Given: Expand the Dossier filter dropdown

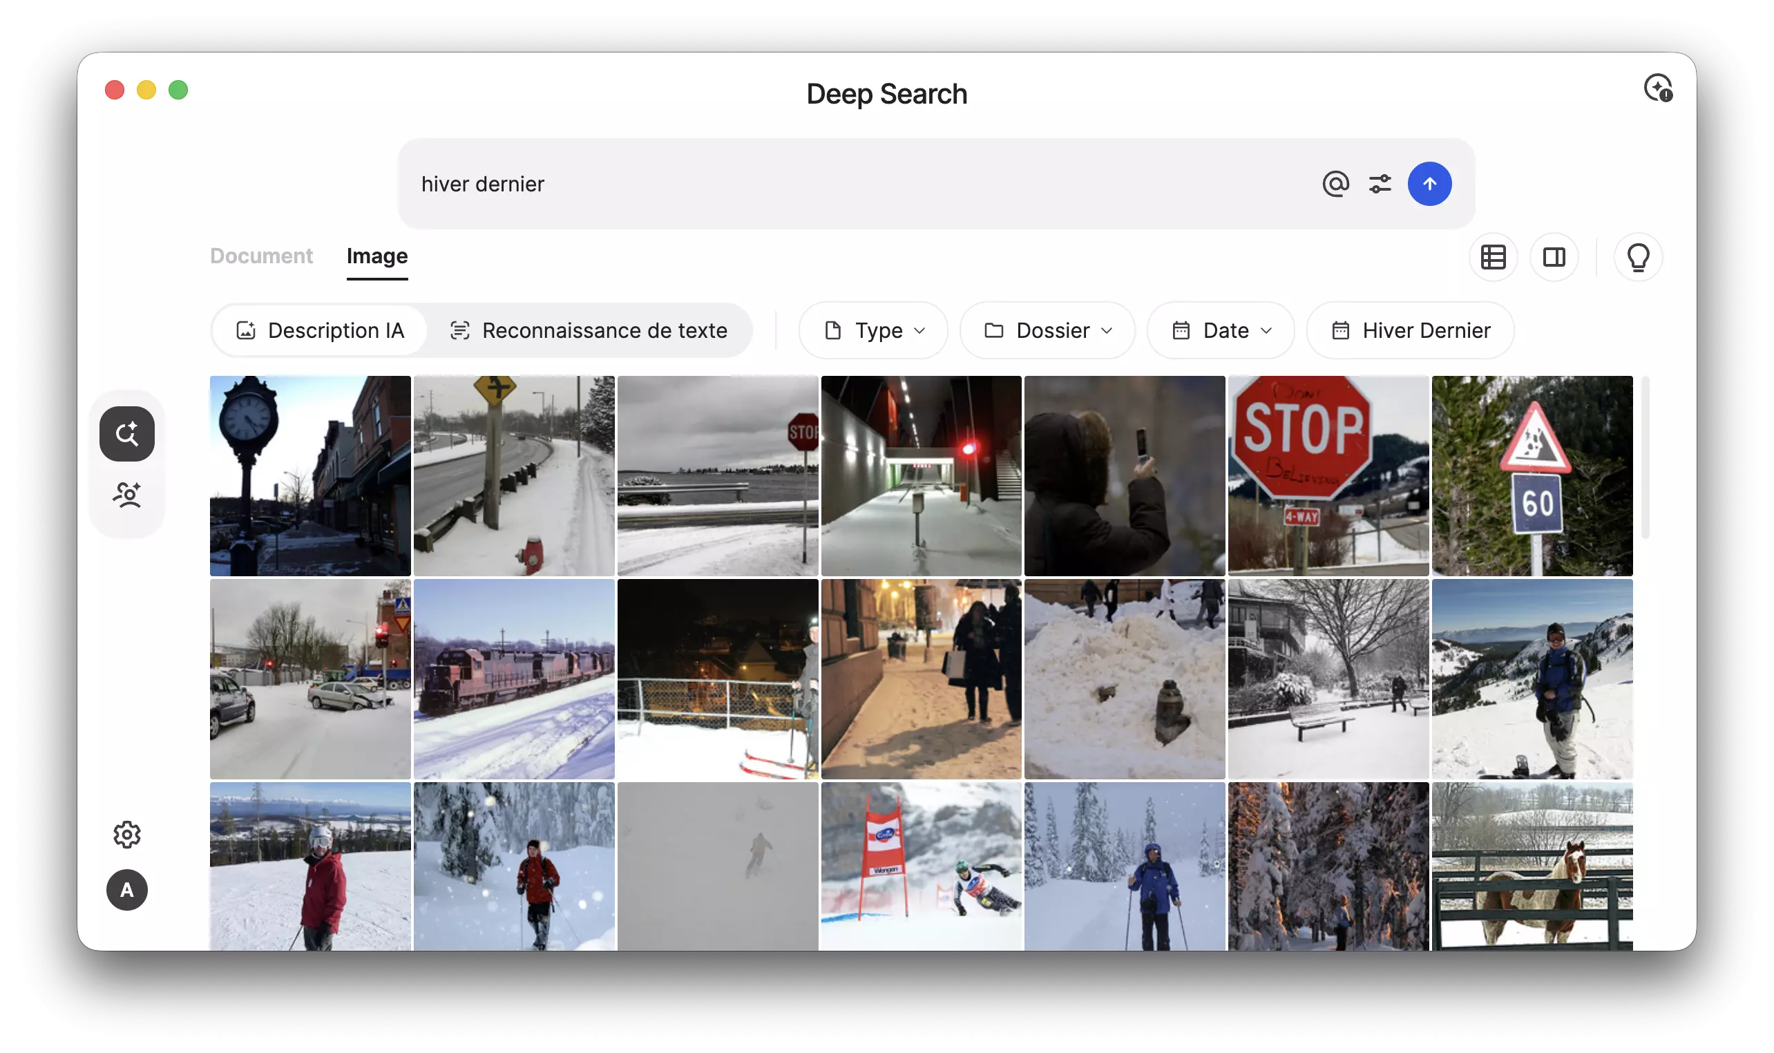Looking at the screenshot, I should [x=1047, y=331].
